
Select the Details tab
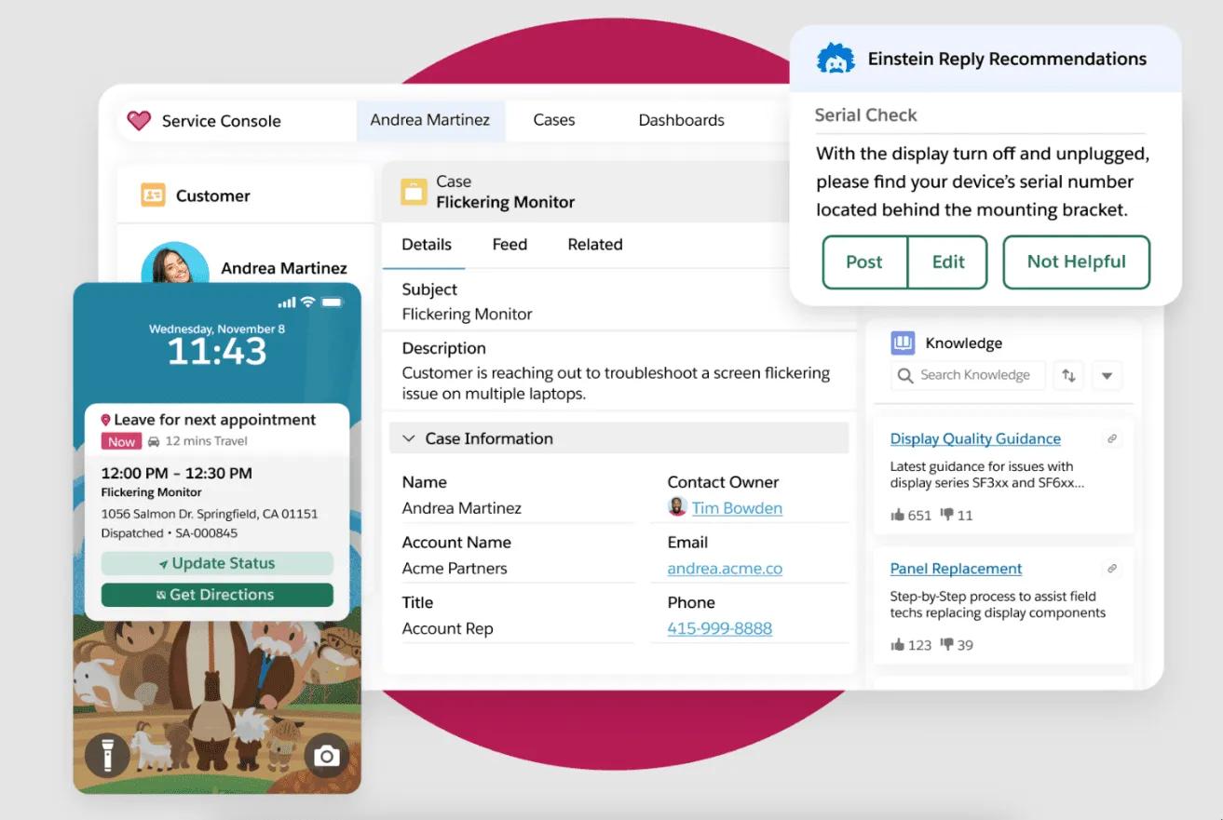click(x=427, y=245)
